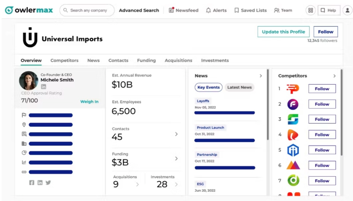Screen dimensions: 353x201
Task: Click competitor 6 triangle logo
Action: (293, 165)
